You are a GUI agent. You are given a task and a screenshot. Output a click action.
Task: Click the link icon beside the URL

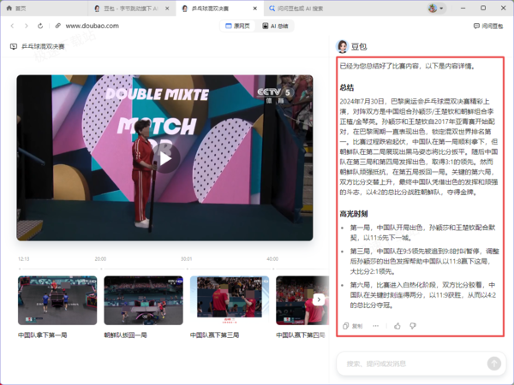(x=58, y=26)
